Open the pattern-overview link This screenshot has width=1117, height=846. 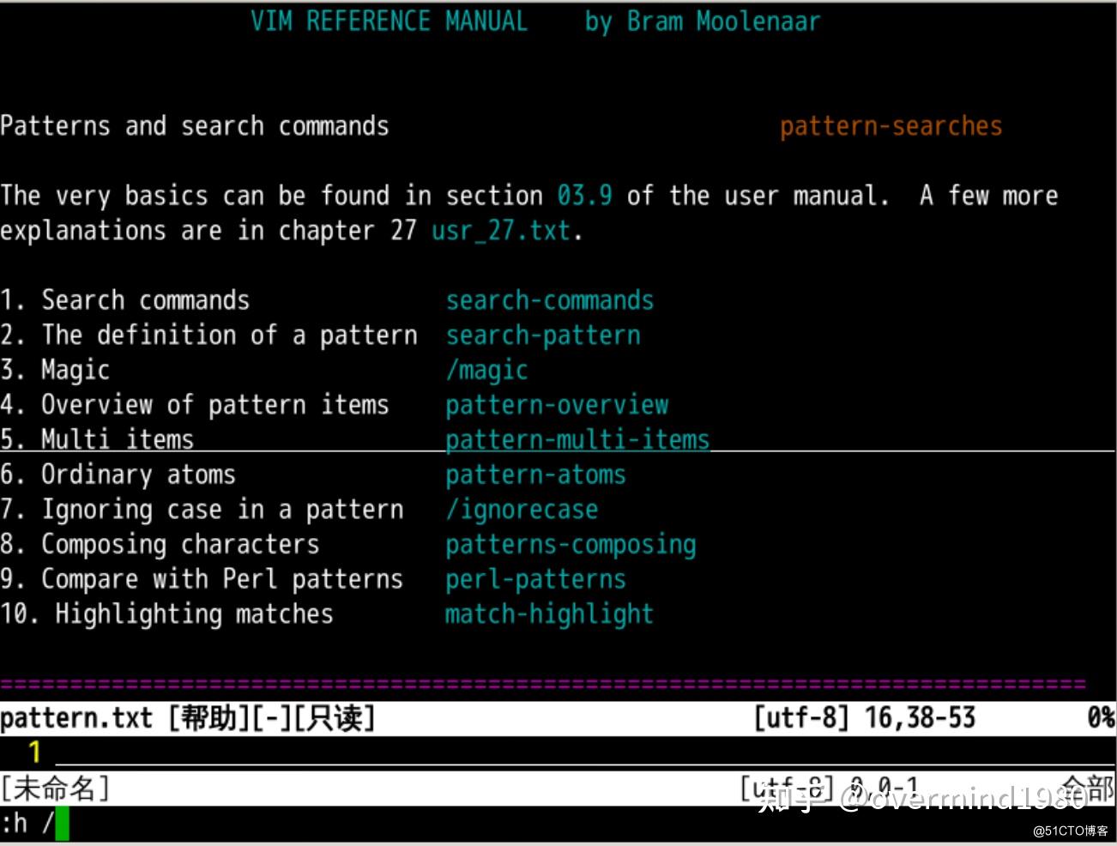click(556, 404)
